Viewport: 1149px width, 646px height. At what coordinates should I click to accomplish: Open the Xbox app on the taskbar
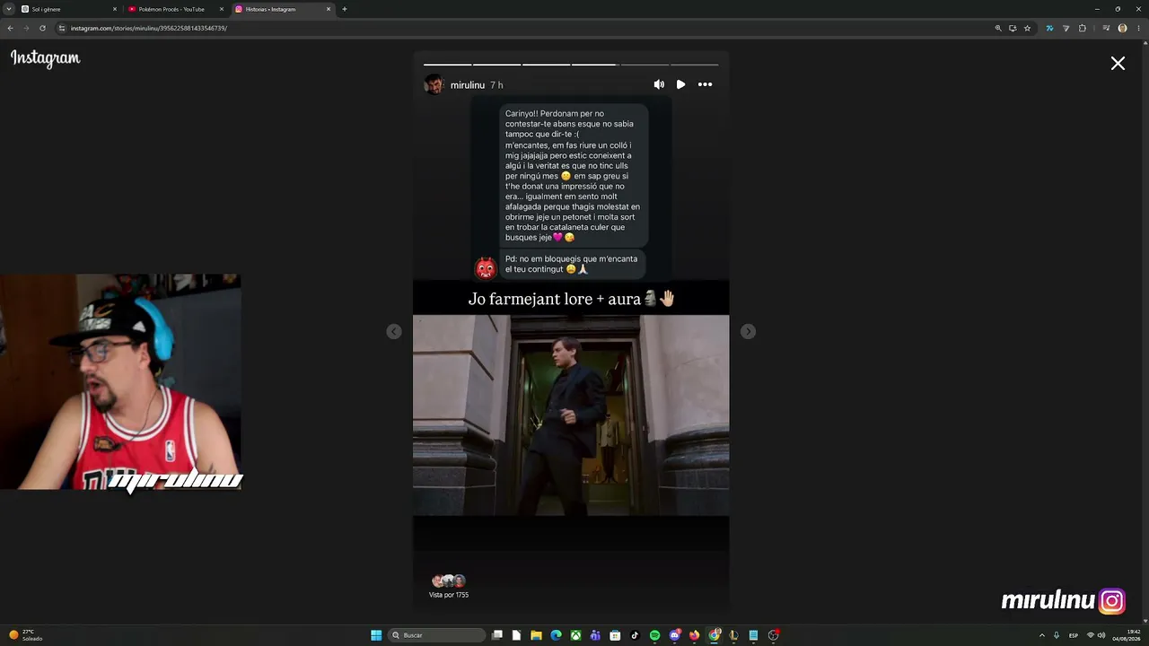(575, 635)
